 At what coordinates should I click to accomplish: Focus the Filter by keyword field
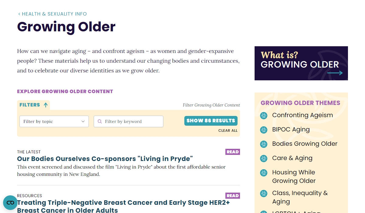tap(128, 121)
